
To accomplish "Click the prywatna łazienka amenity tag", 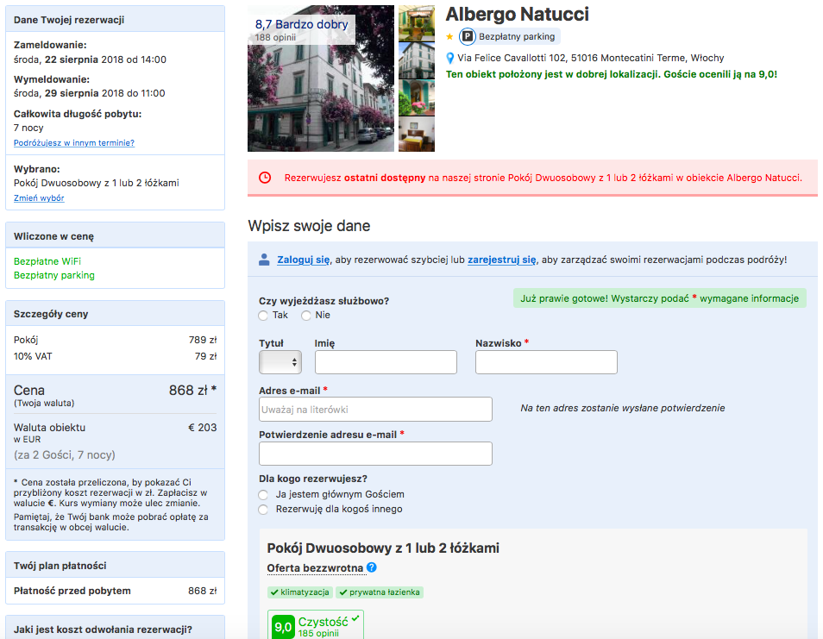I will (380, 592).
